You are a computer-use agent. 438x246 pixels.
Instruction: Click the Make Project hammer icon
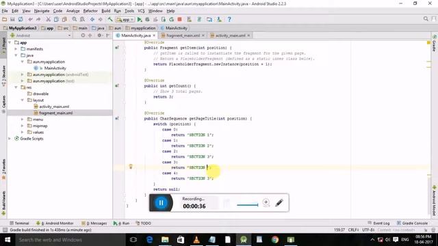point(110,19)
